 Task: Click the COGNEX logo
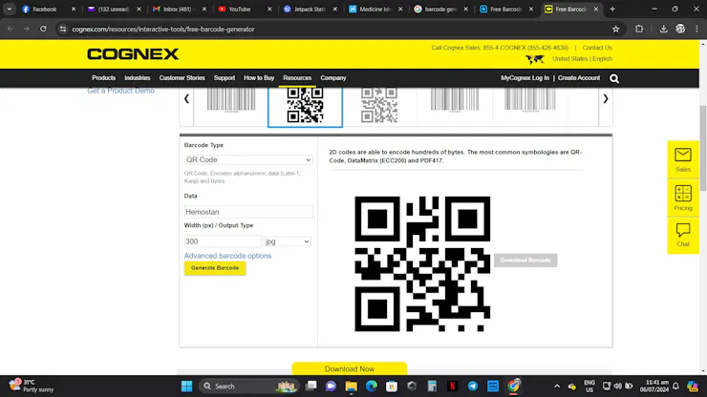(x=133, y=54)
